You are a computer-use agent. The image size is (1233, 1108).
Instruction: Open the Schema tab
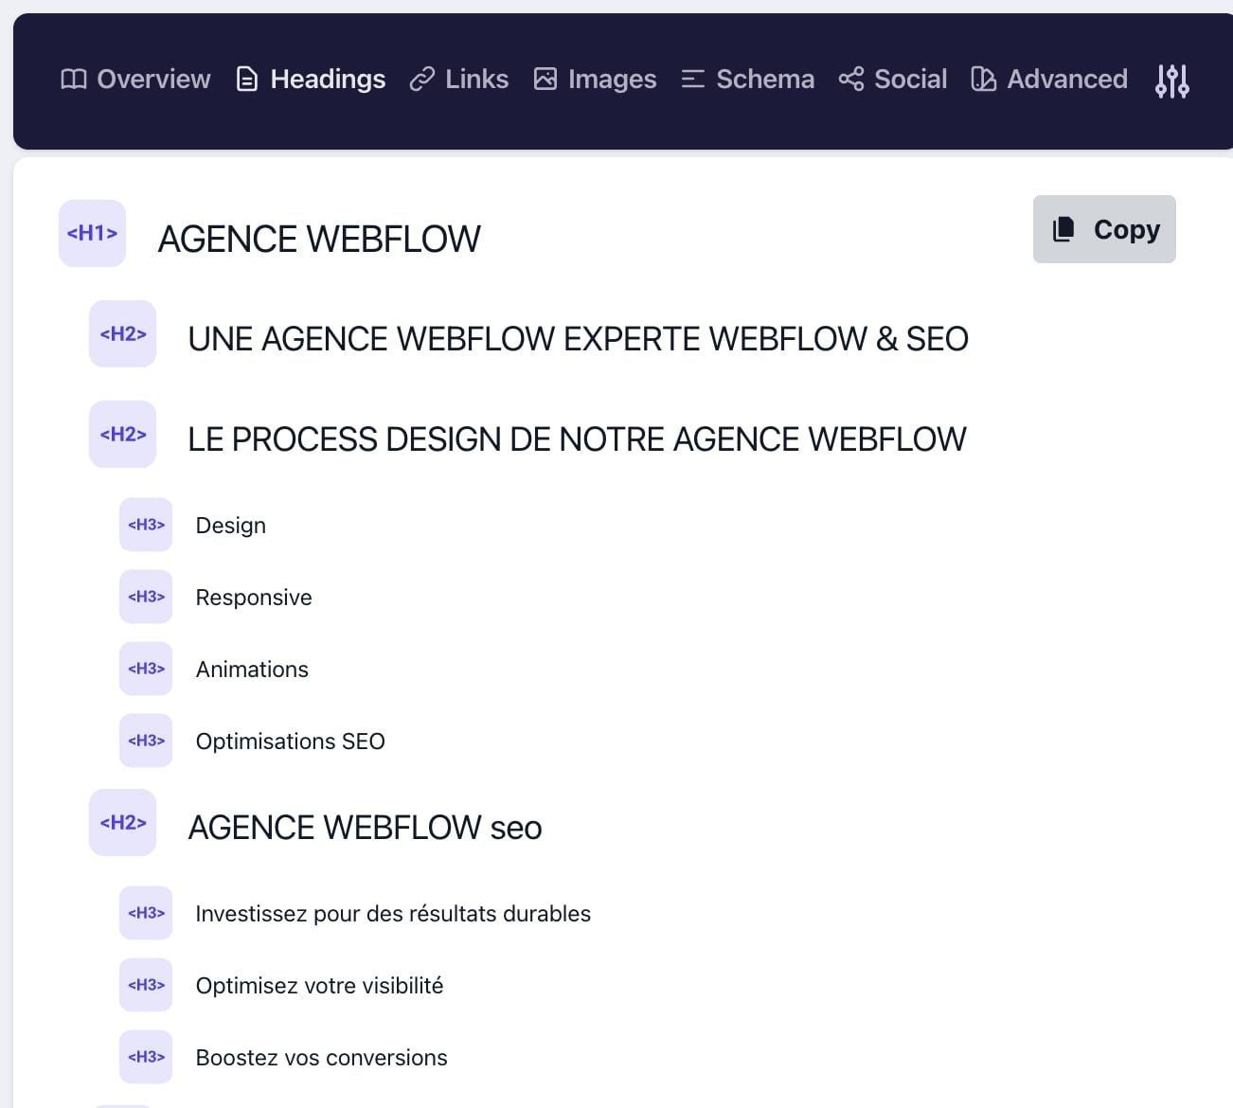tap(748, 80)
